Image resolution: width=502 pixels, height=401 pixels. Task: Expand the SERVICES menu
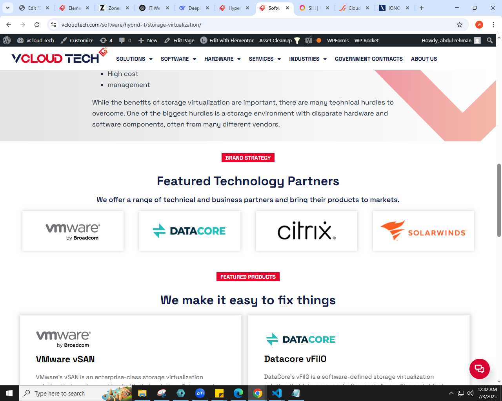pyautogui.click(x=265, y=59)
